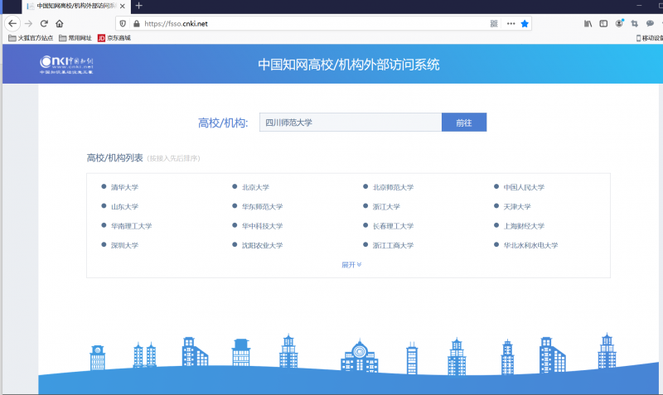
Task: Click the 高校/机构 search input field
Action: (x=350, y=123)
